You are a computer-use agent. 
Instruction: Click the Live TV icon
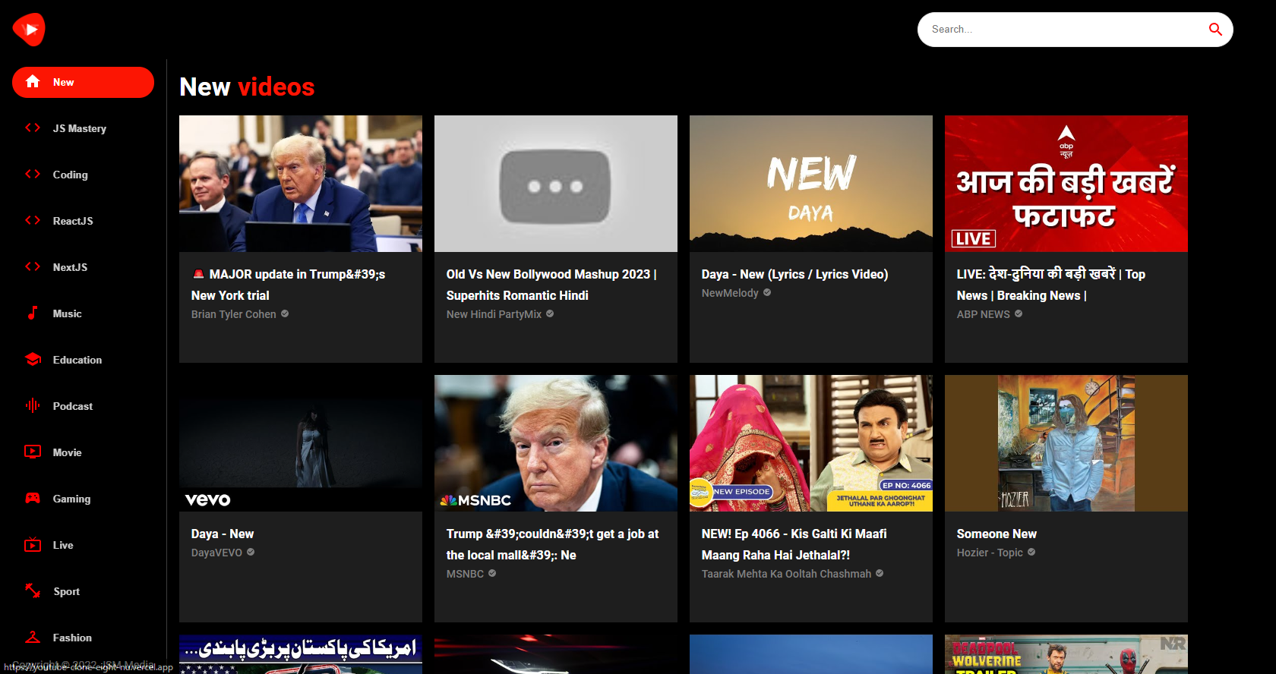33,545
